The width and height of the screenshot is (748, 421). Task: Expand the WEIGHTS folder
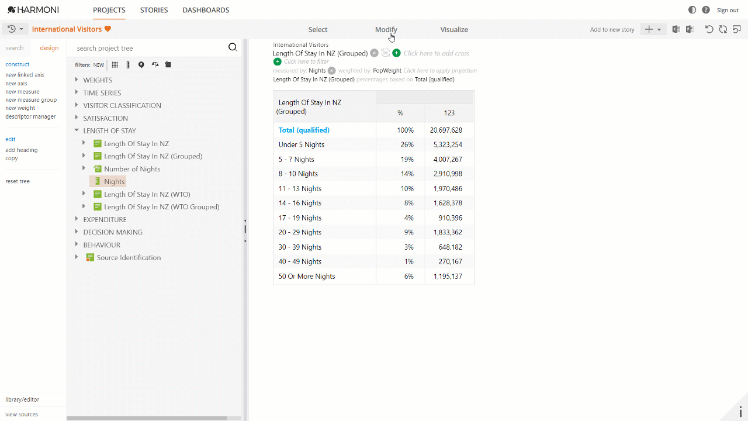[x=77, y=80]
